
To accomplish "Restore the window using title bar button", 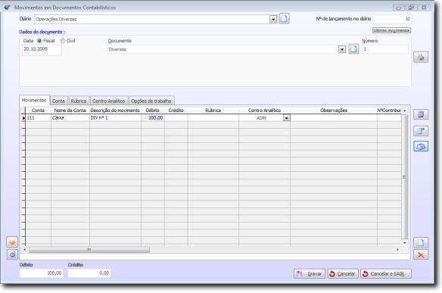I will point(411,8).
